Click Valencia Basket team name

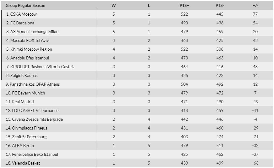(x=26, y=163)
